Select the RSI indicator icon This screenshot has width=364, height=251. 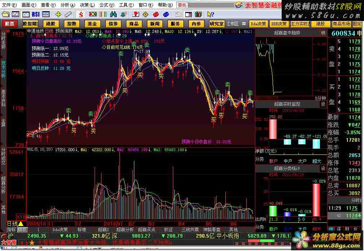35,14
